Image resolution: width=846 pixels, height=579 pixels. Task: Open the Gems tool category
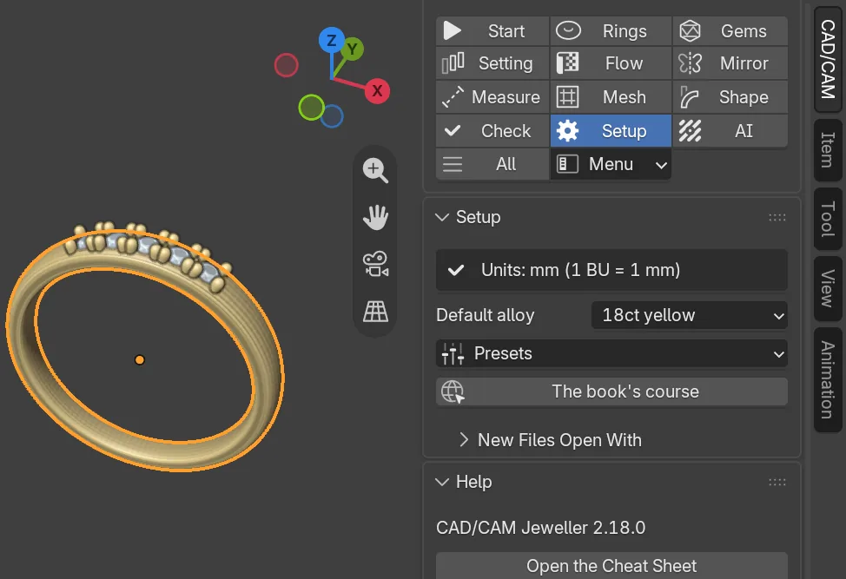tap(730, 31)
